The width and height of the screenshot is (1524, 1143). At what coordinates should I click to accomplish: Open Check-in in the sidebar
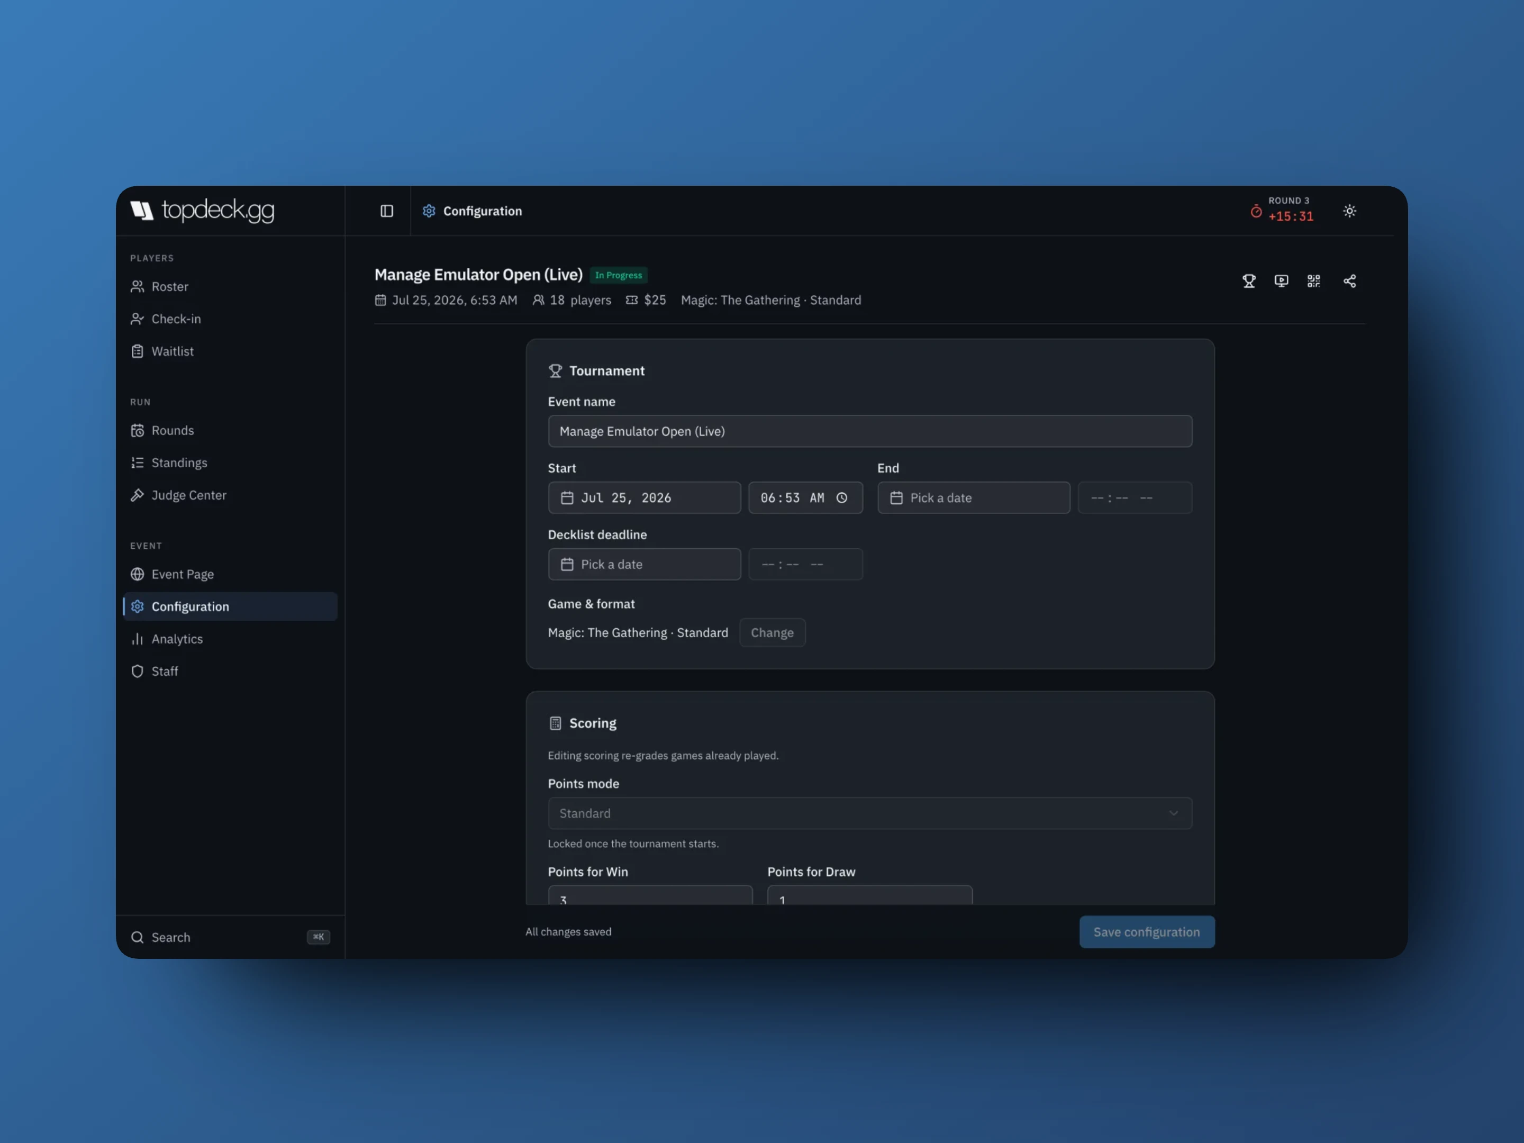(x=230, y=319)
